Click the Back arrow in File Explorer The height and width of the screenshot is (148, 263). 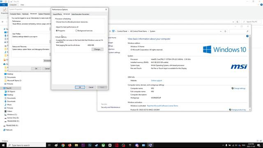2,22
